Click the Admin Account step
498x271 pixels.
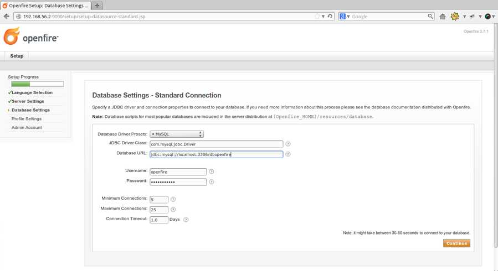coord(27,127)
